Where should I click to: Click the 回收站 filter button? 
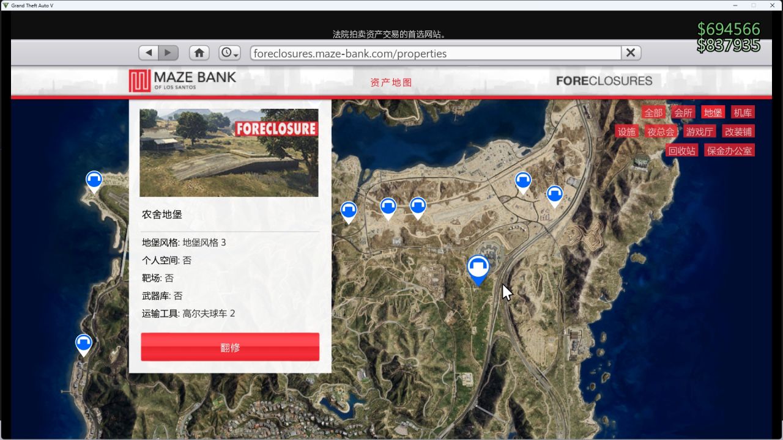pyautogui.click(x=682, y=150)
